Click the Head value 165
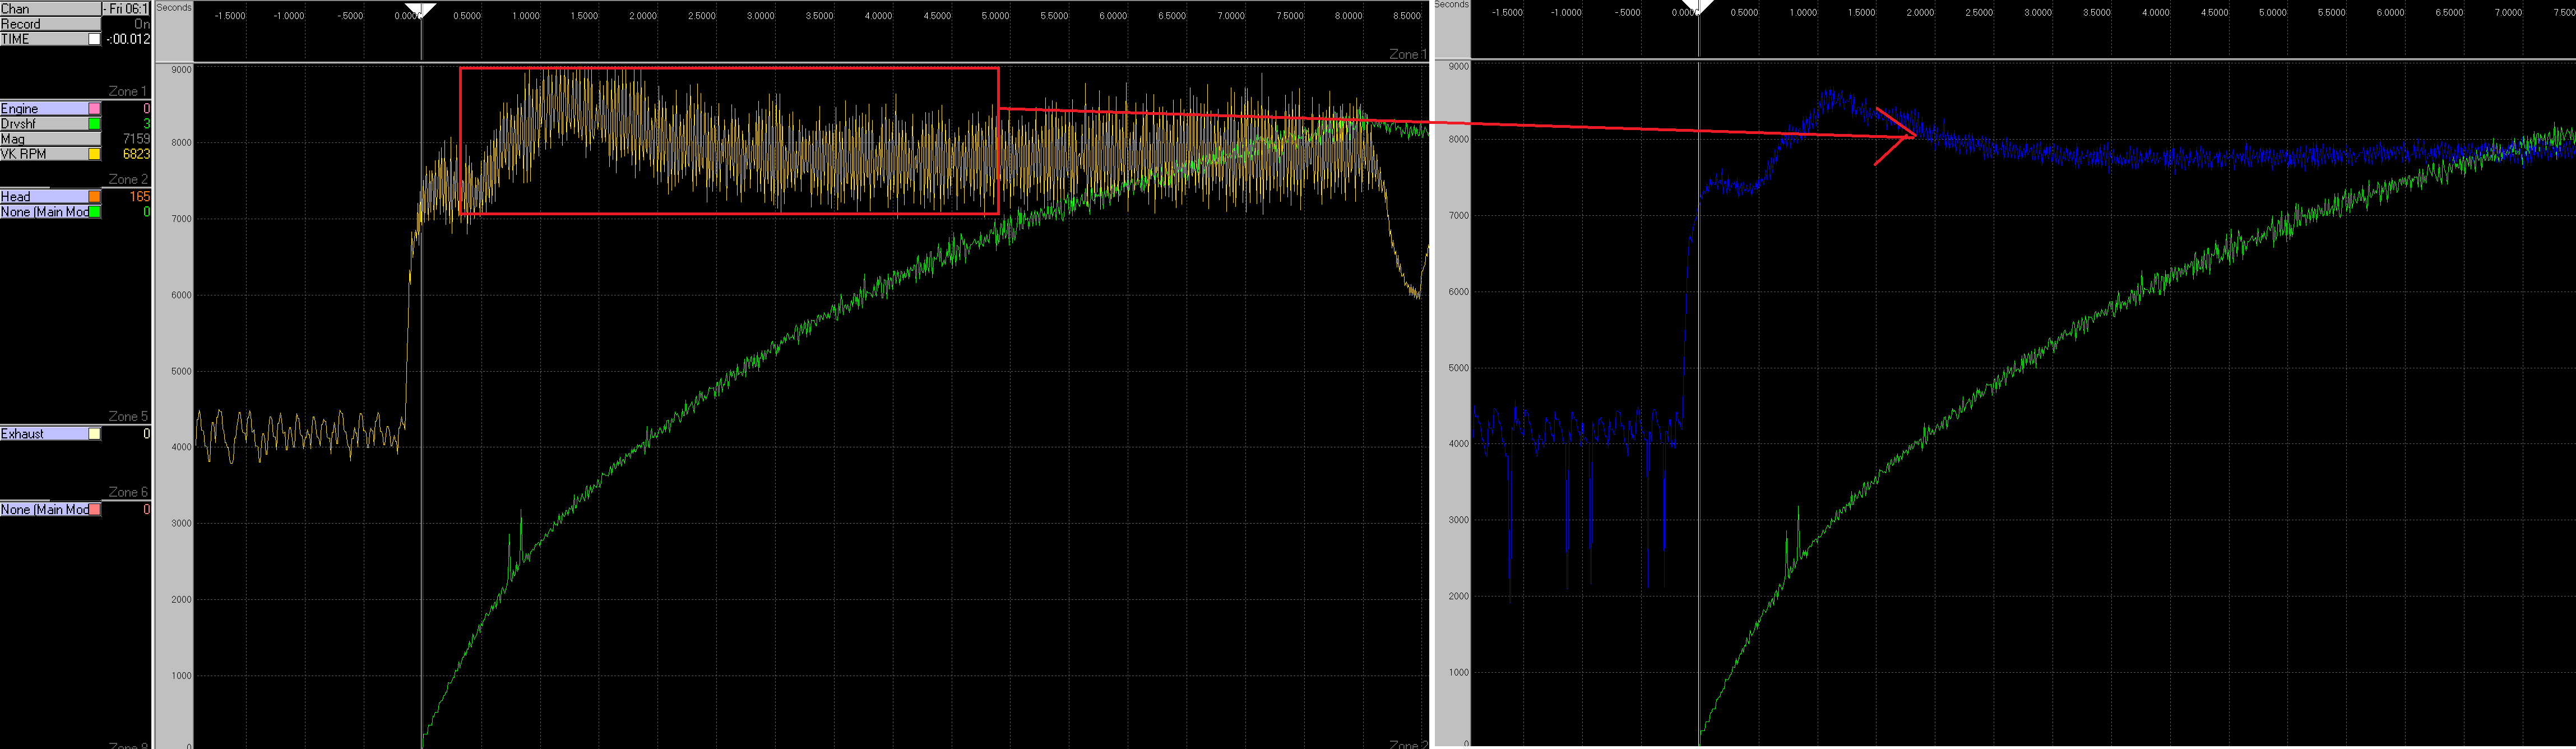This screenshot has height=749, width=2576. [139, 197]
